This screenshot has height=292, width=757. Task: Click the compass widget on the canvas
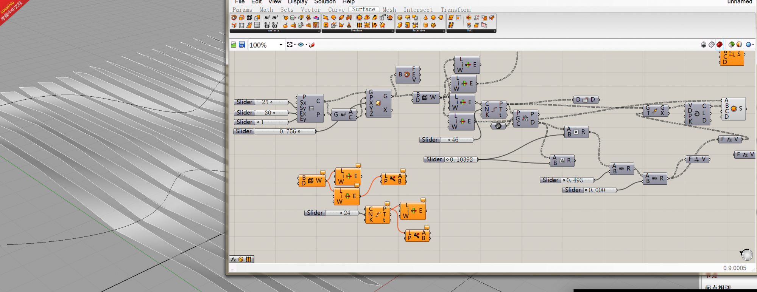[x=746, y=255]
